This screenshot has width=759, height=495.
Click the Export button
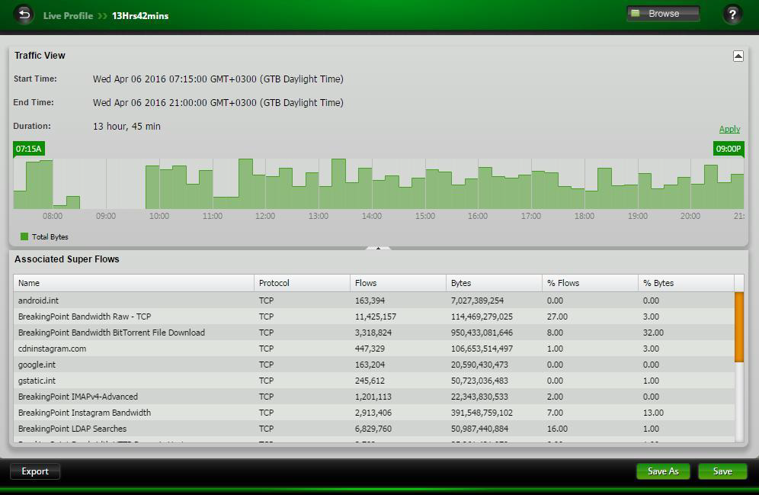click(x=35, y=471)
